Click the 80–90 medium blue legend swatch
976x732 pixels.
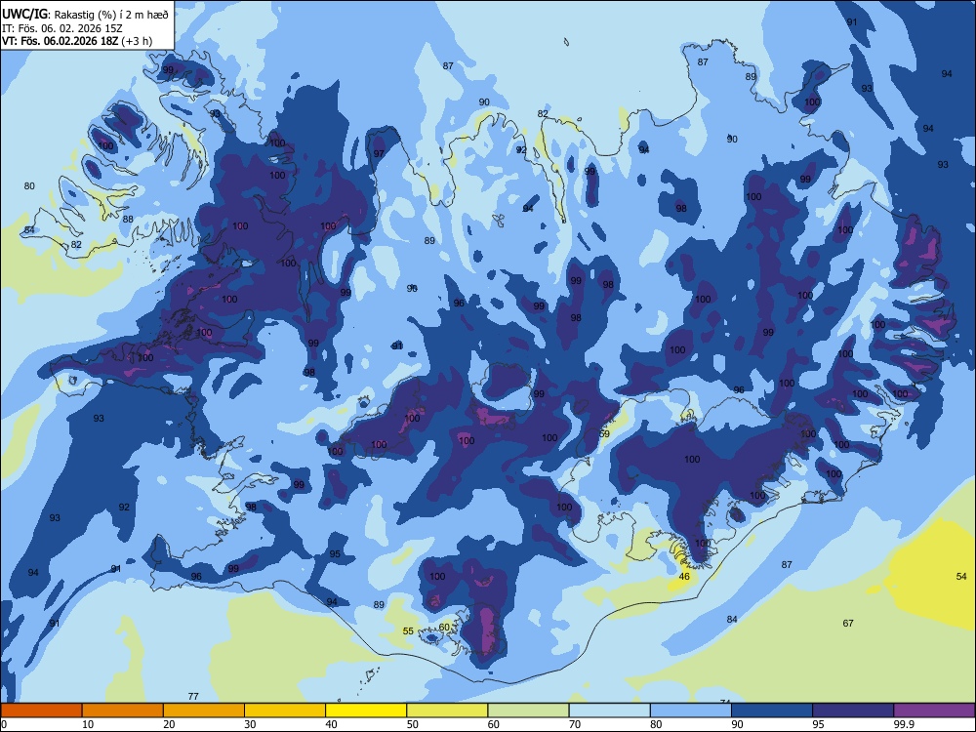pyautogui.click(x=691, y=711)
